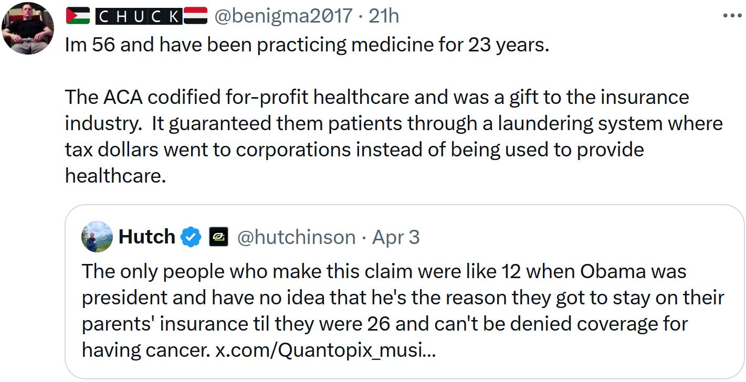746x382 pixels.
Task: Click the 'having cancer.' text in quote
Action: pyautogui.click(x=146, y=349)
